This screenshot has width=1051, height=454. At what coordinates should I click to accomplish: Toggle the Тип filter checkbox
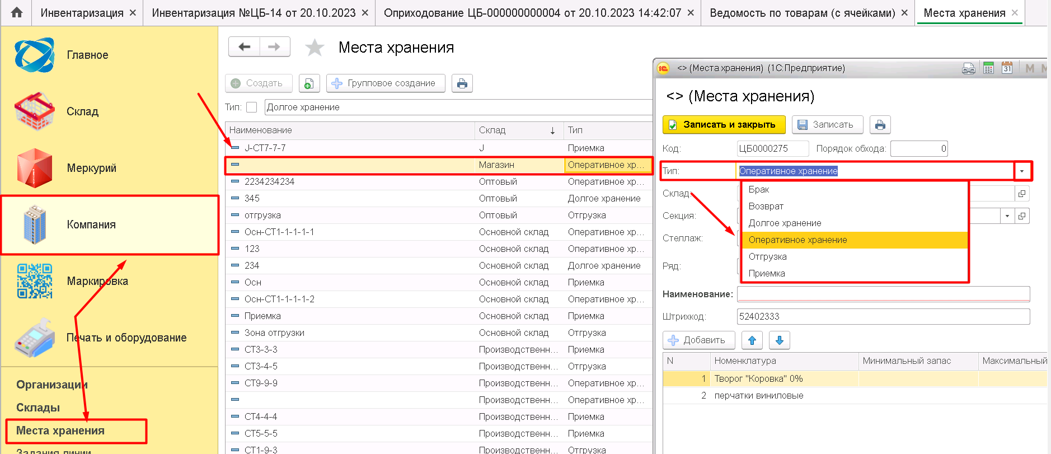[252, 107]
